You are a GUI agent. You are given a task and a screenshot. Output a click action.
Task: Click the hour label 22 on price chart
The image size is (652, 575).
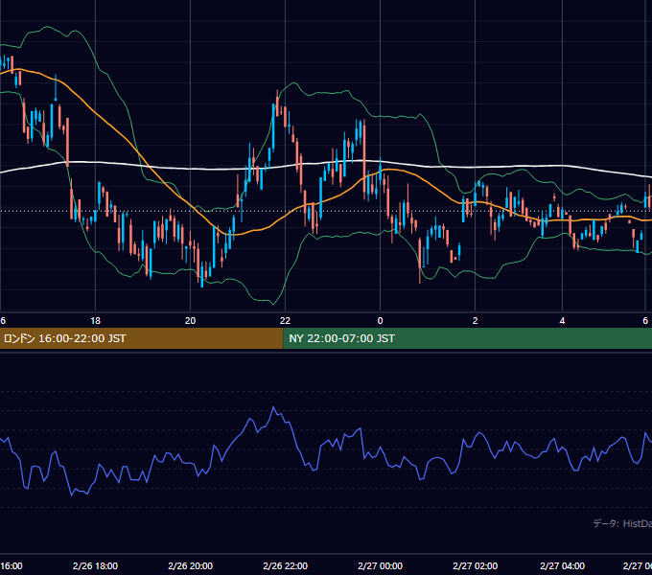tap(285, 320)
